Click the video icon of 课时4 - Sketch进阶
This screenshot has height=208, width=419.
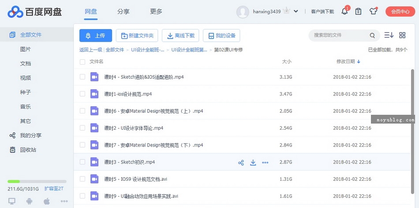(94, 77)
